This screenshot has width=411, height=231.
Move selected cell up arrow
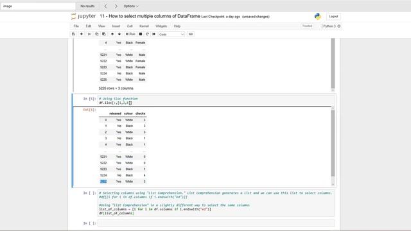112,34
